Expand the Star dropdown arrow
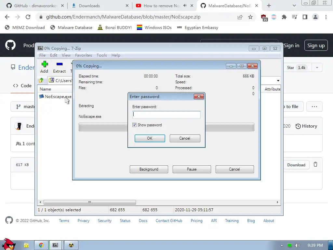This screenshot has height=250, width=333. coord(317,68)
